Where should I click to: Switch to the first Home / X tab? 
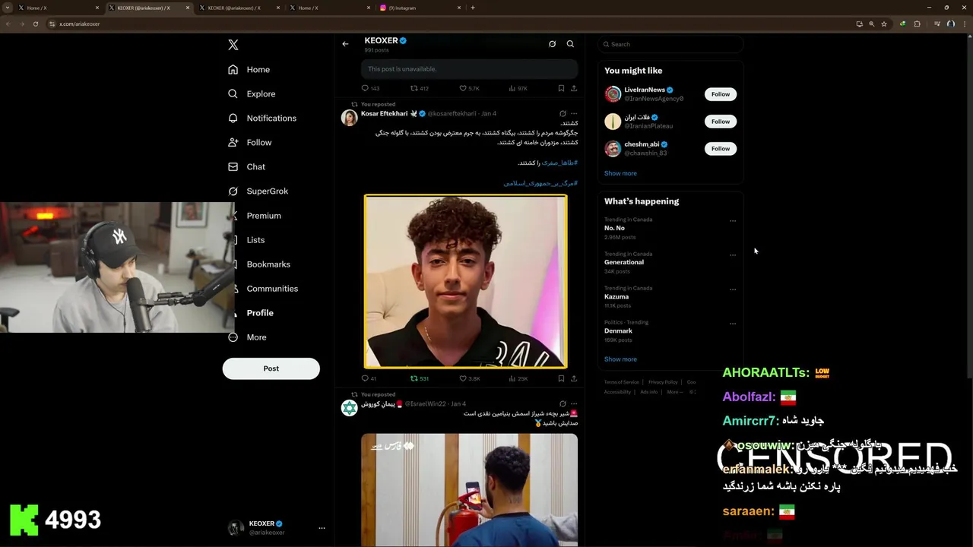pos(59,8)
